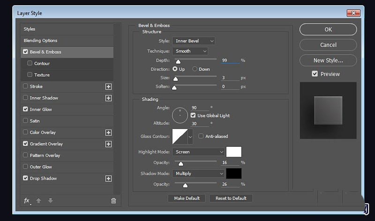Image resolution: width=375 pixels, height=221 pixels.
Task: Open the Style dropdown showing Inner Bevel
Action: tap(194, 41)
